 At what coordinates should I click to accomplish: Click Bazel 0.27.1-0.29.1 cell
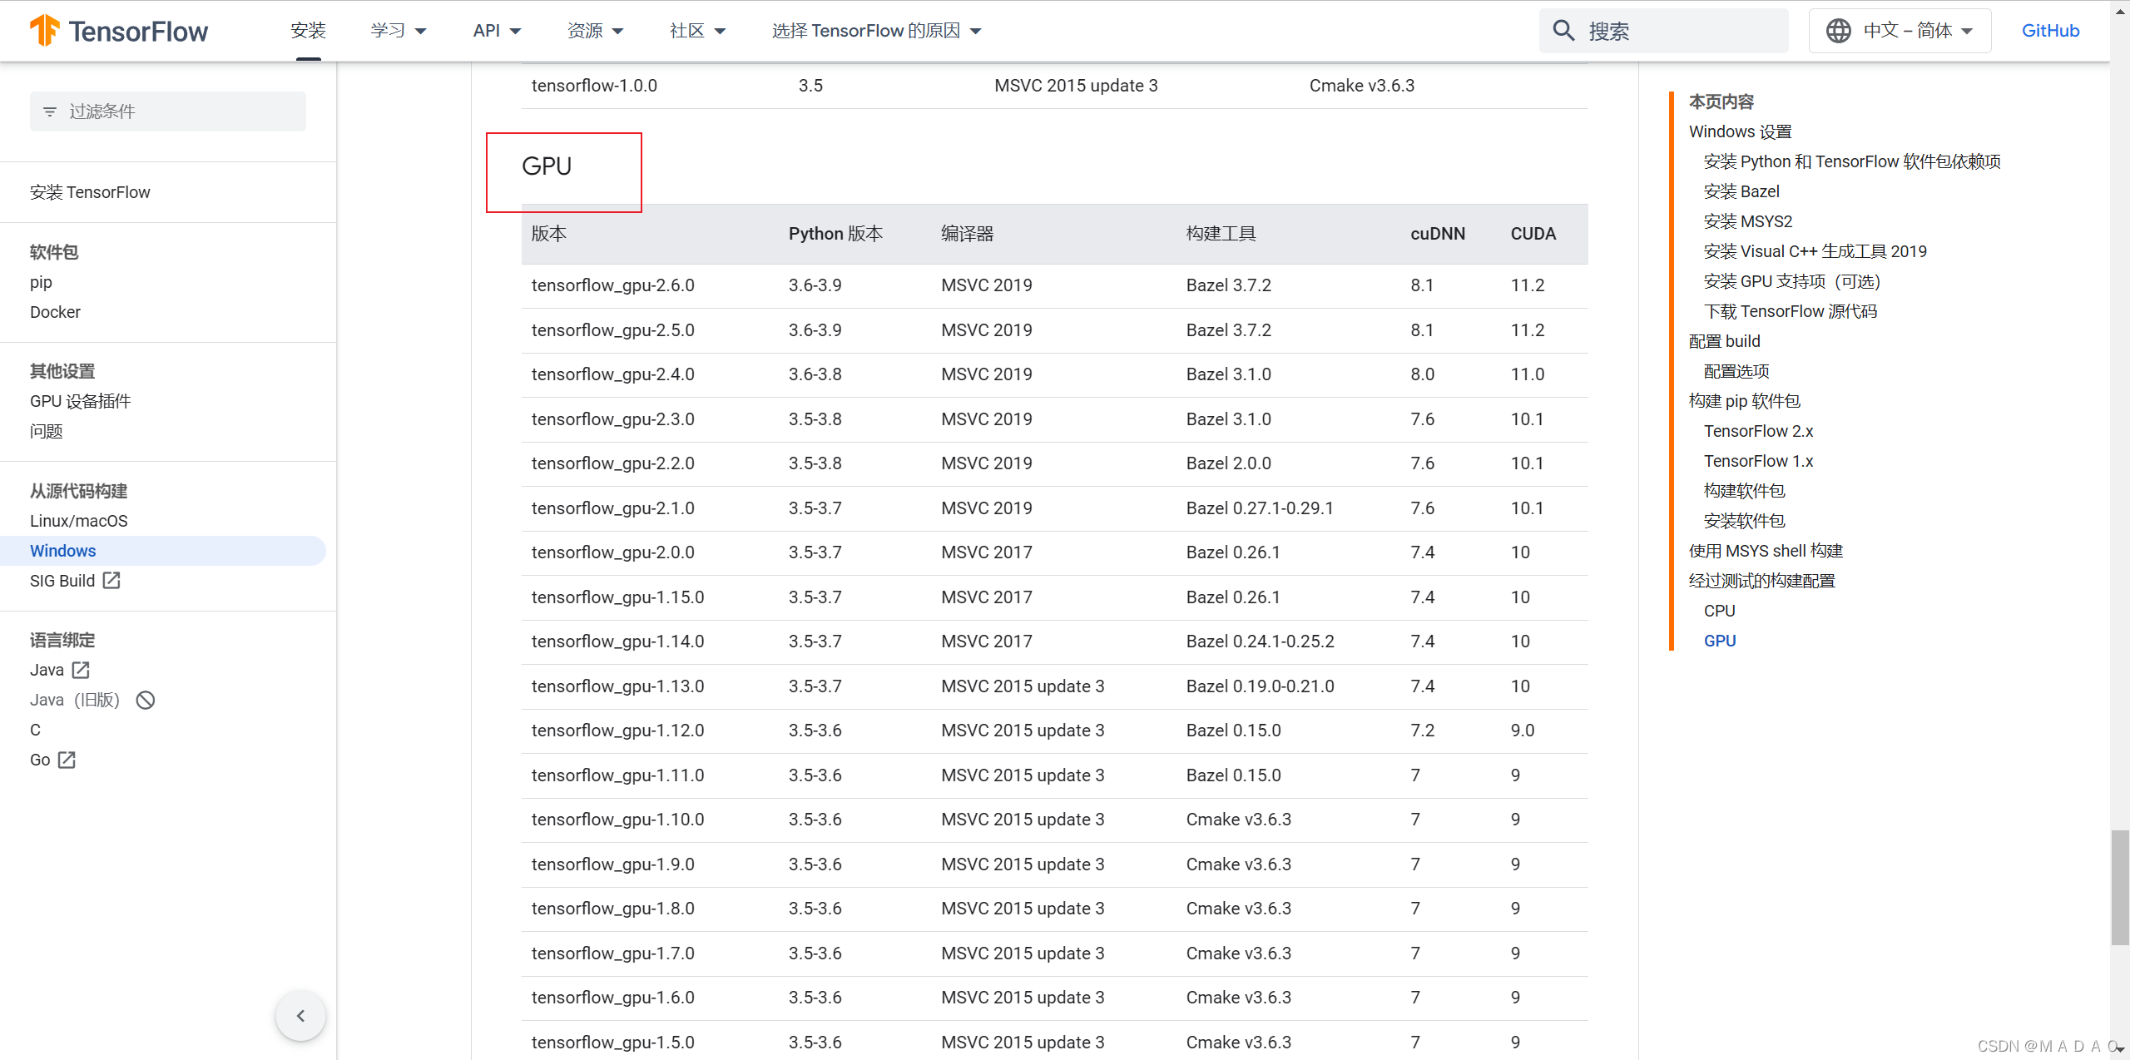point(1260,508)
